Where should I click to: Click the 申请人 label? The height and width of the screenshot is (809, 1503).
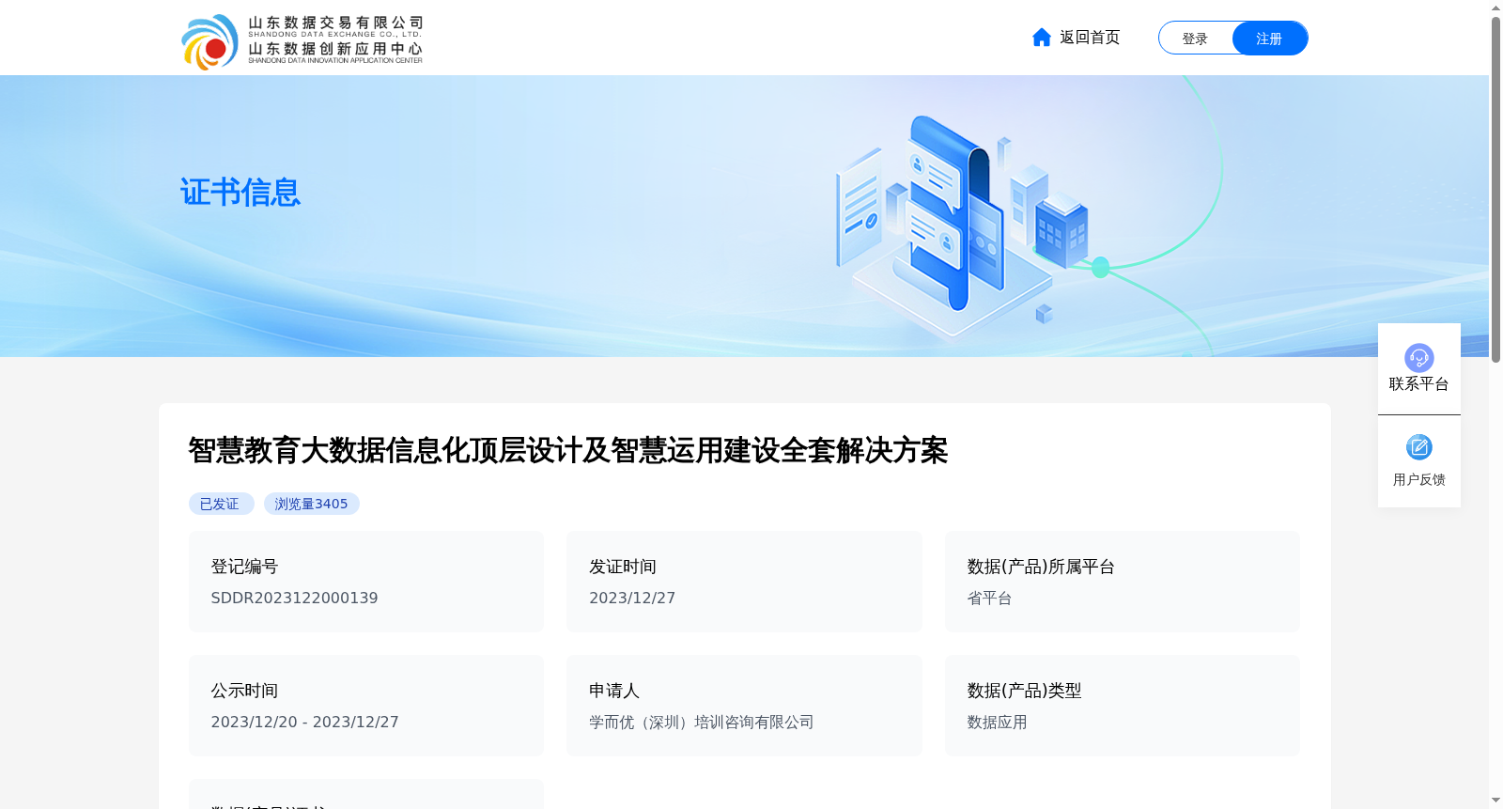pyautogui.click(x=614, y=691)
